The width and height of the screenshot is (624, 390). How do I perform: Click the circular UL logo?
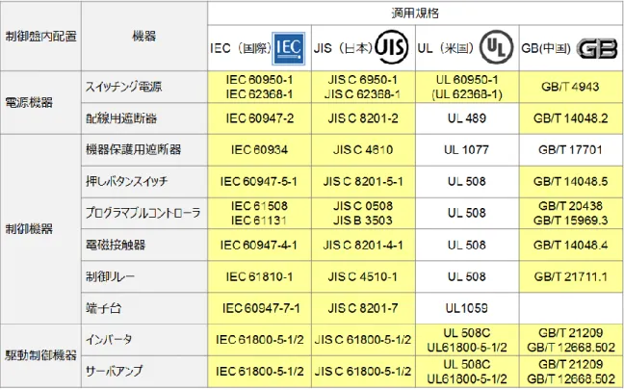point(496,47)
